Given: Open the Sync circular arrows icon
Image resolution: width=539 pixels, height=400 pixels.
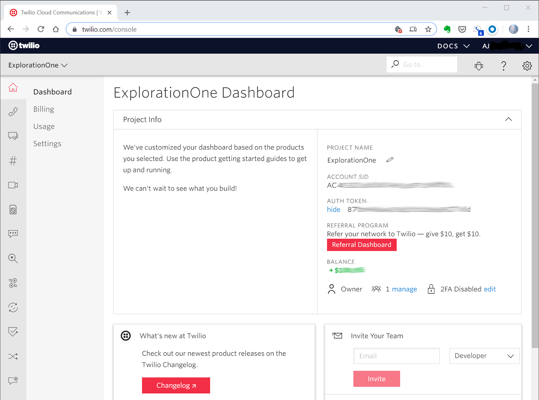Looking at the screenshot, I should coord(13,307).
